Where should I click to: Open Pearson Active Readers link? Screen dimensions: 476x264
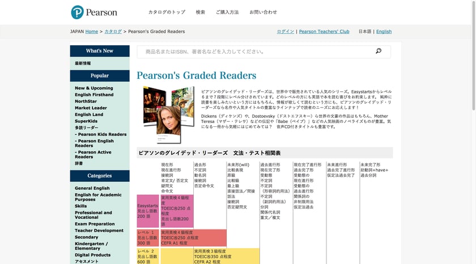[x=93, y=155]
